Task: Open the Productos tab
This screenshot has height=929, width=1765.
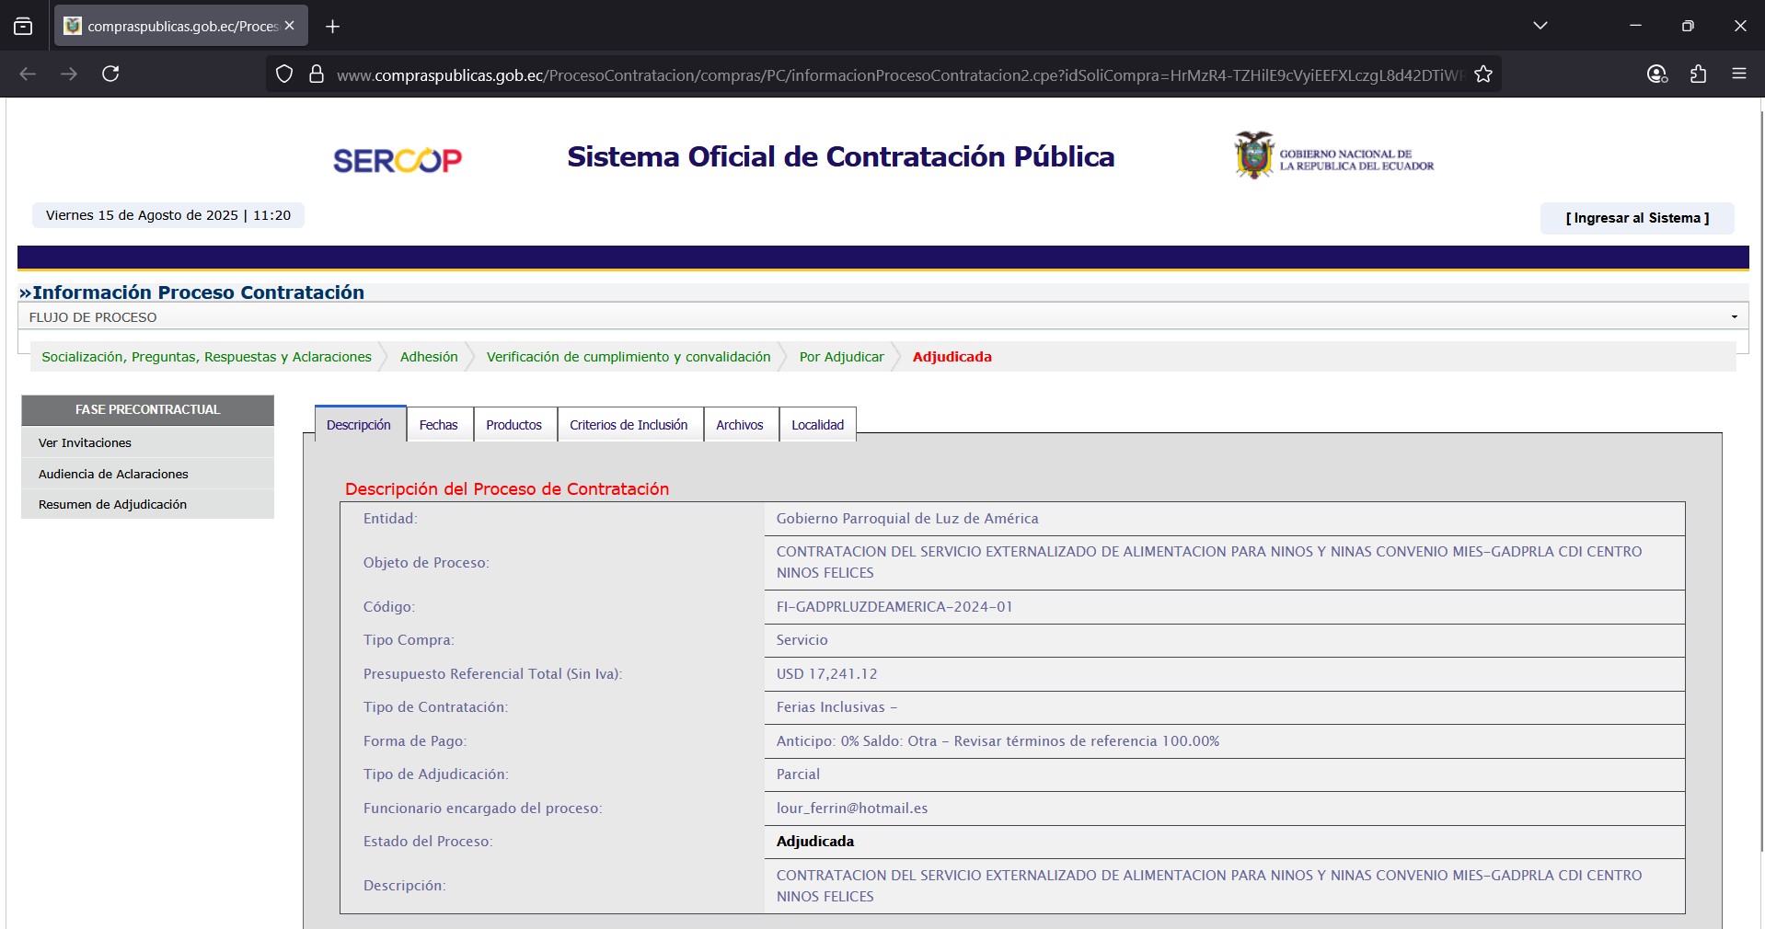Action: 513,425
